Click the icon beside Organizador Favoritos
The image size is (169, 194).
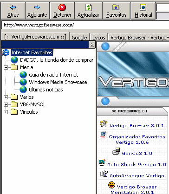(x=103, y=135)
